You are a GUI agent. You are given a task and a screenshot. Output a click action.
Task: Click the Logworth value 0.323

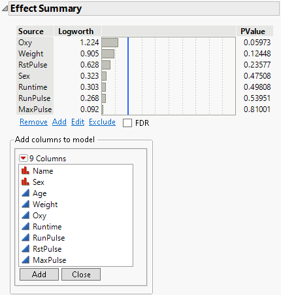[x=90, y=76]
